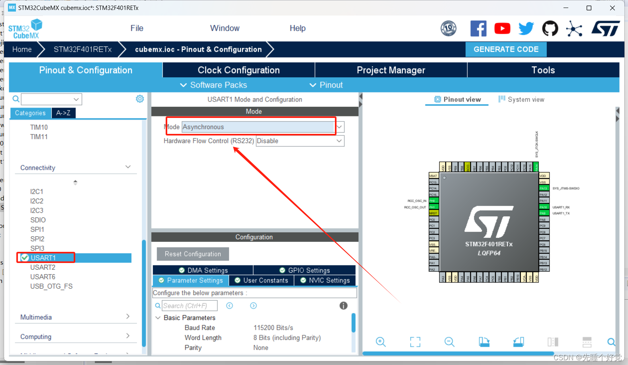Switch to Project Manager tab

[x=391, y=70]
